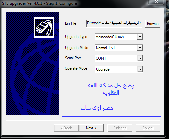Expand the Upgrade Mode dropdown arrow
The width and height of the screenshot is (169, 139).
[x=140, y=48]
